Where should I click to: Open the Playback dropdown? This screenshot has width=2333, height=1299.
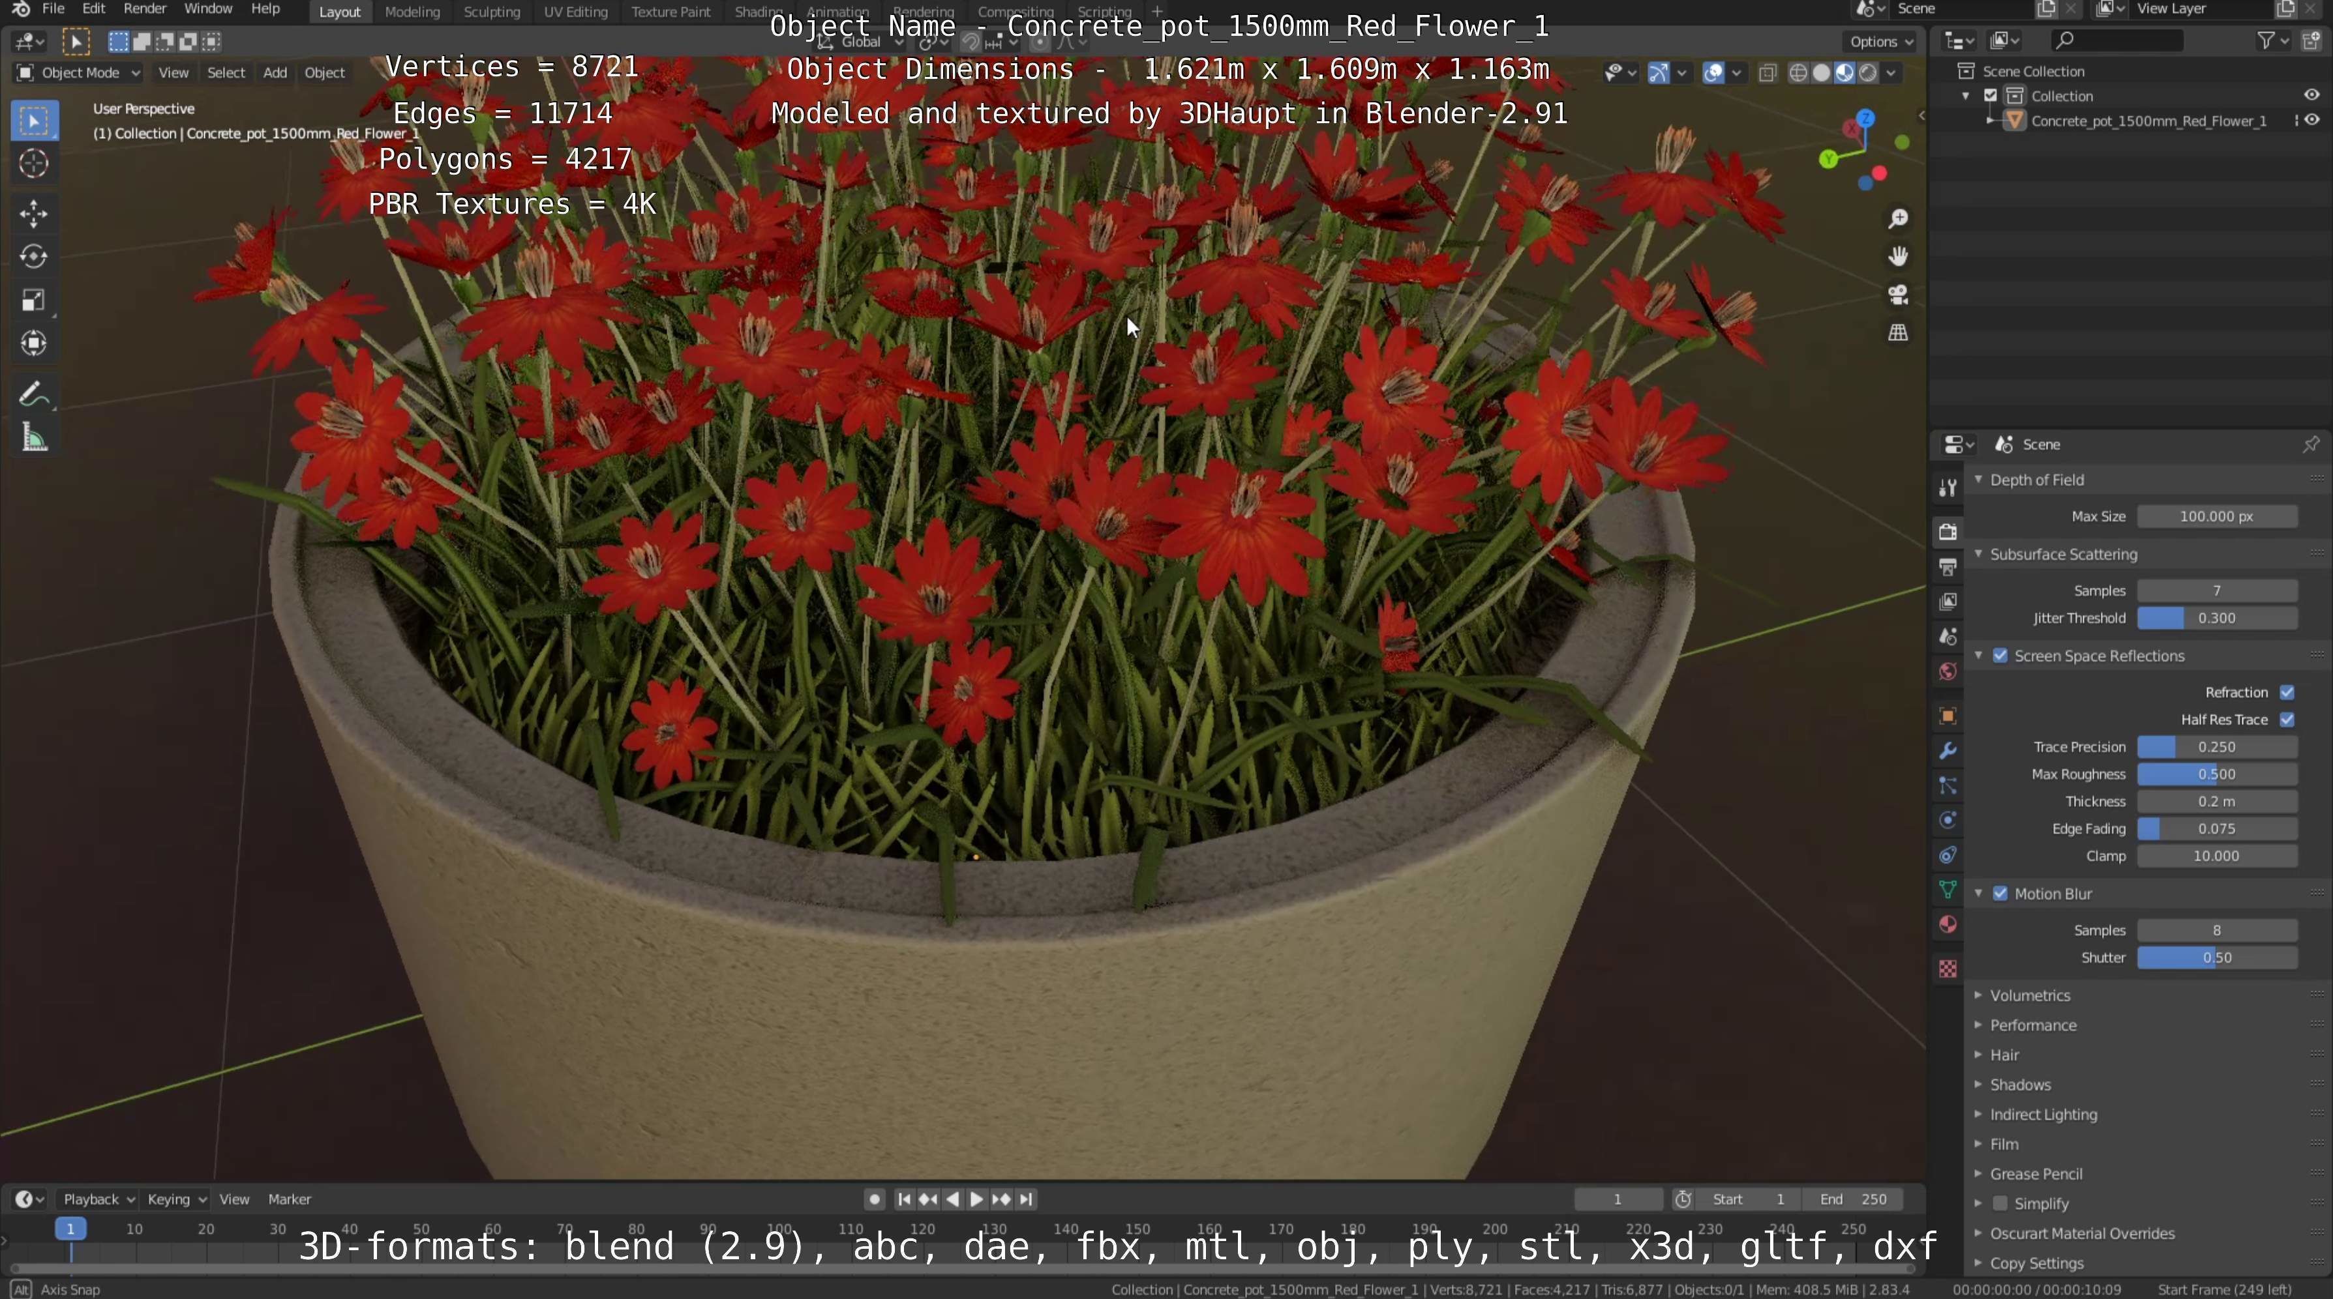coord(98,1199)
